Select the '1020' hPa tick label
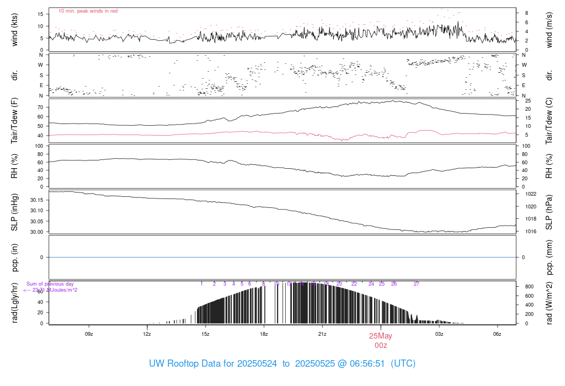Viewport: 565px width, 386px height. [x=531, y=207]
